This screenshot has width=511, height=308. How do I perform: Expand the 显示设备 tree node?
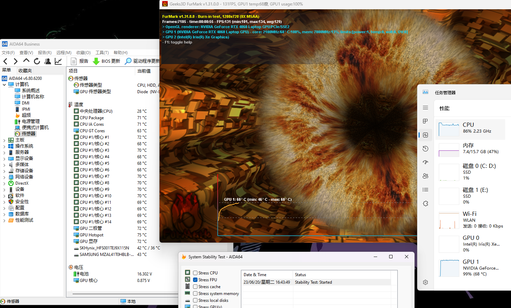(x=4, y=159)
